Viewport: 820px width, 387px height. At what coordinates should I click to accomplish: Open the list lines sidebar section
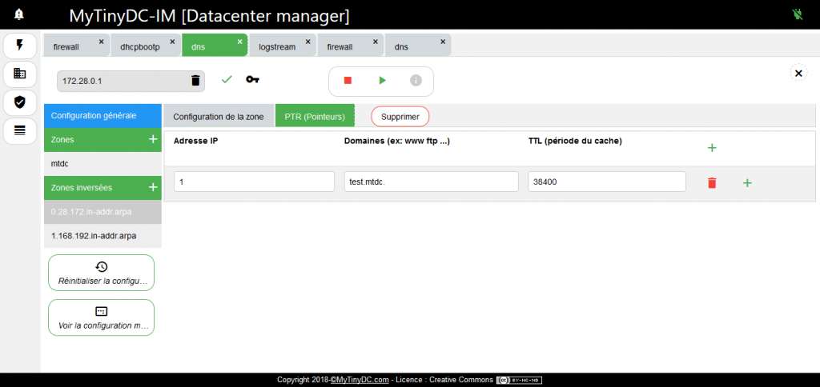(20, 130)
